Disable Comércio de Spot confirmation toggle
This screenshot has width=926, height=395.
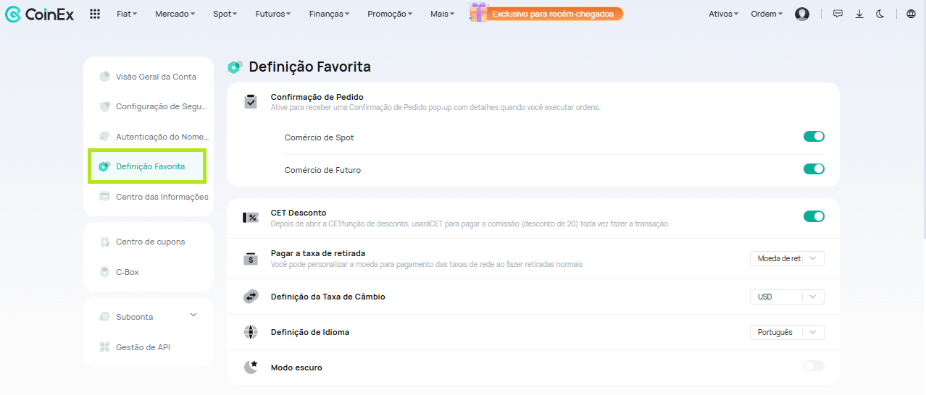tap(814, 137)
